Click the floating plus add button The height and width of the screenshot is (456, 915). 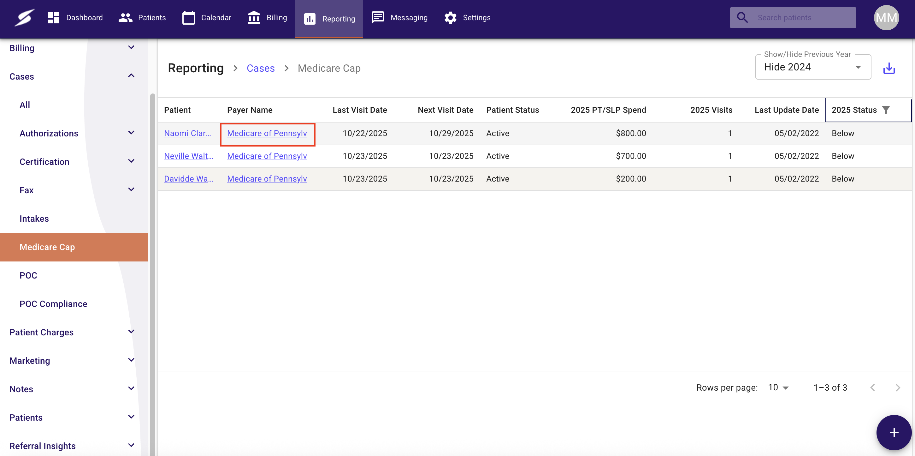point(894,433)
